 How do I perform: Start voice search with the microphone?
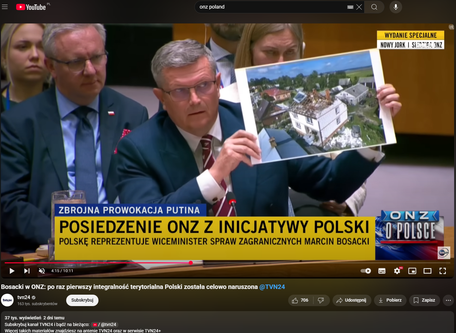pos(396,7)
